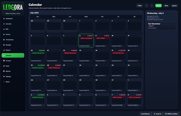181x116 pixels.
Task: Select the June 28 day cell
Action: click(x=38, y=26)
